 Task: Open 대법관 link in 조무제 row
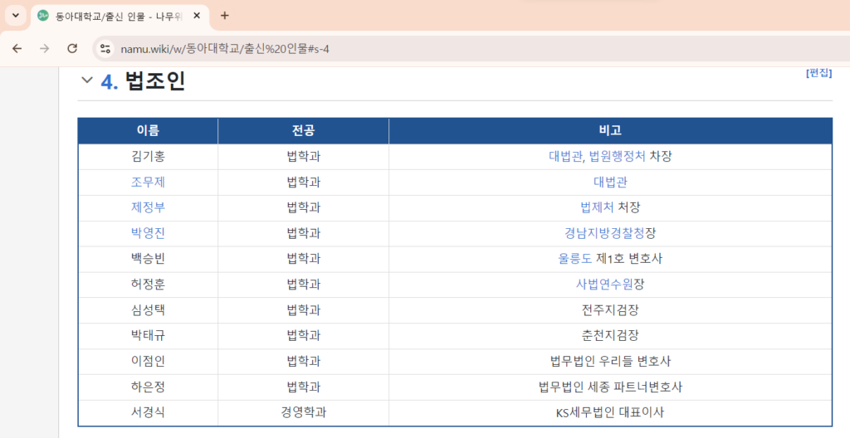tap(610, 182)
